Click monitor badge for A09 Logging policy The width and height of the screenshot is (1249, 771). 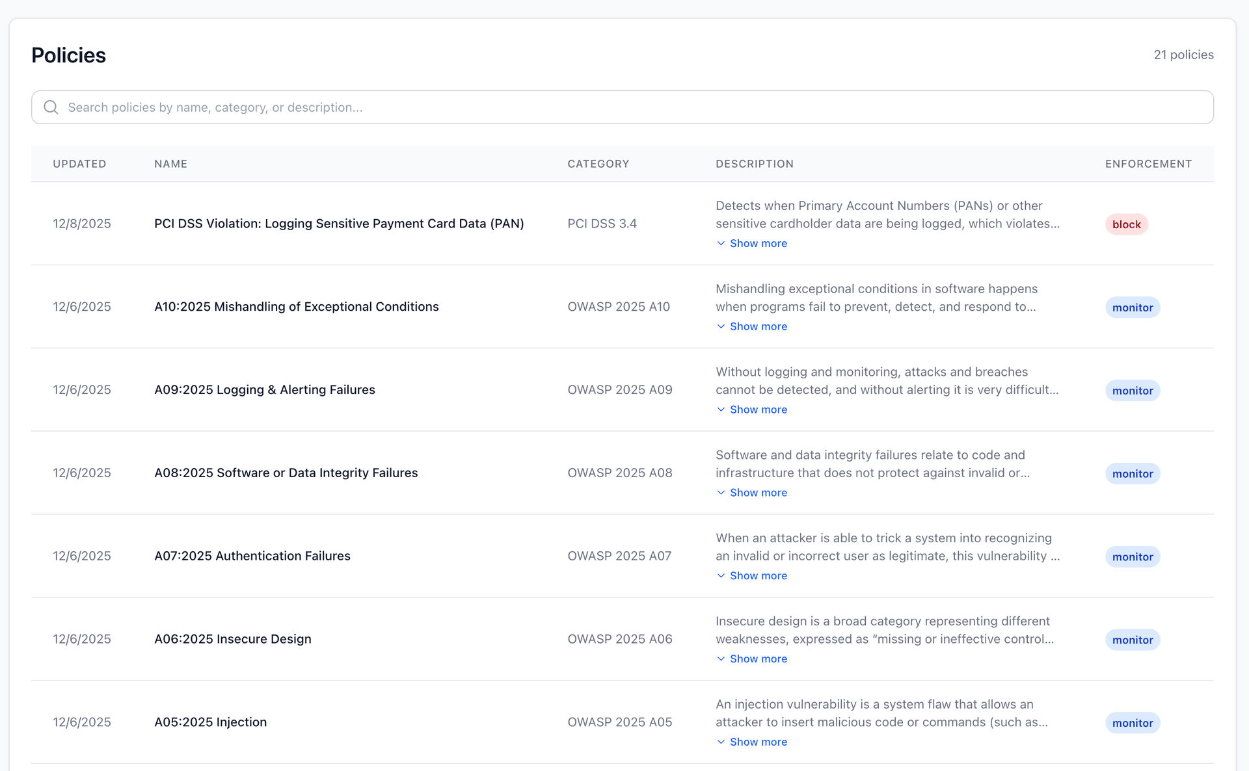pyautogui.click(x=1132, y=391)
